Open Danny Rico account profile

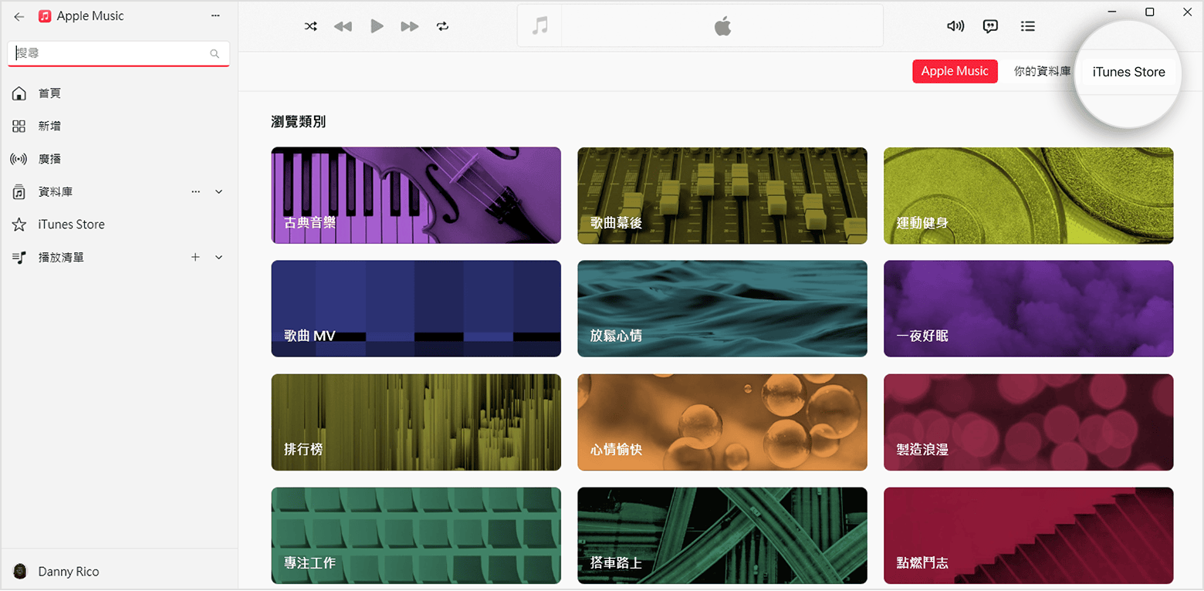(x=119, y=572)
